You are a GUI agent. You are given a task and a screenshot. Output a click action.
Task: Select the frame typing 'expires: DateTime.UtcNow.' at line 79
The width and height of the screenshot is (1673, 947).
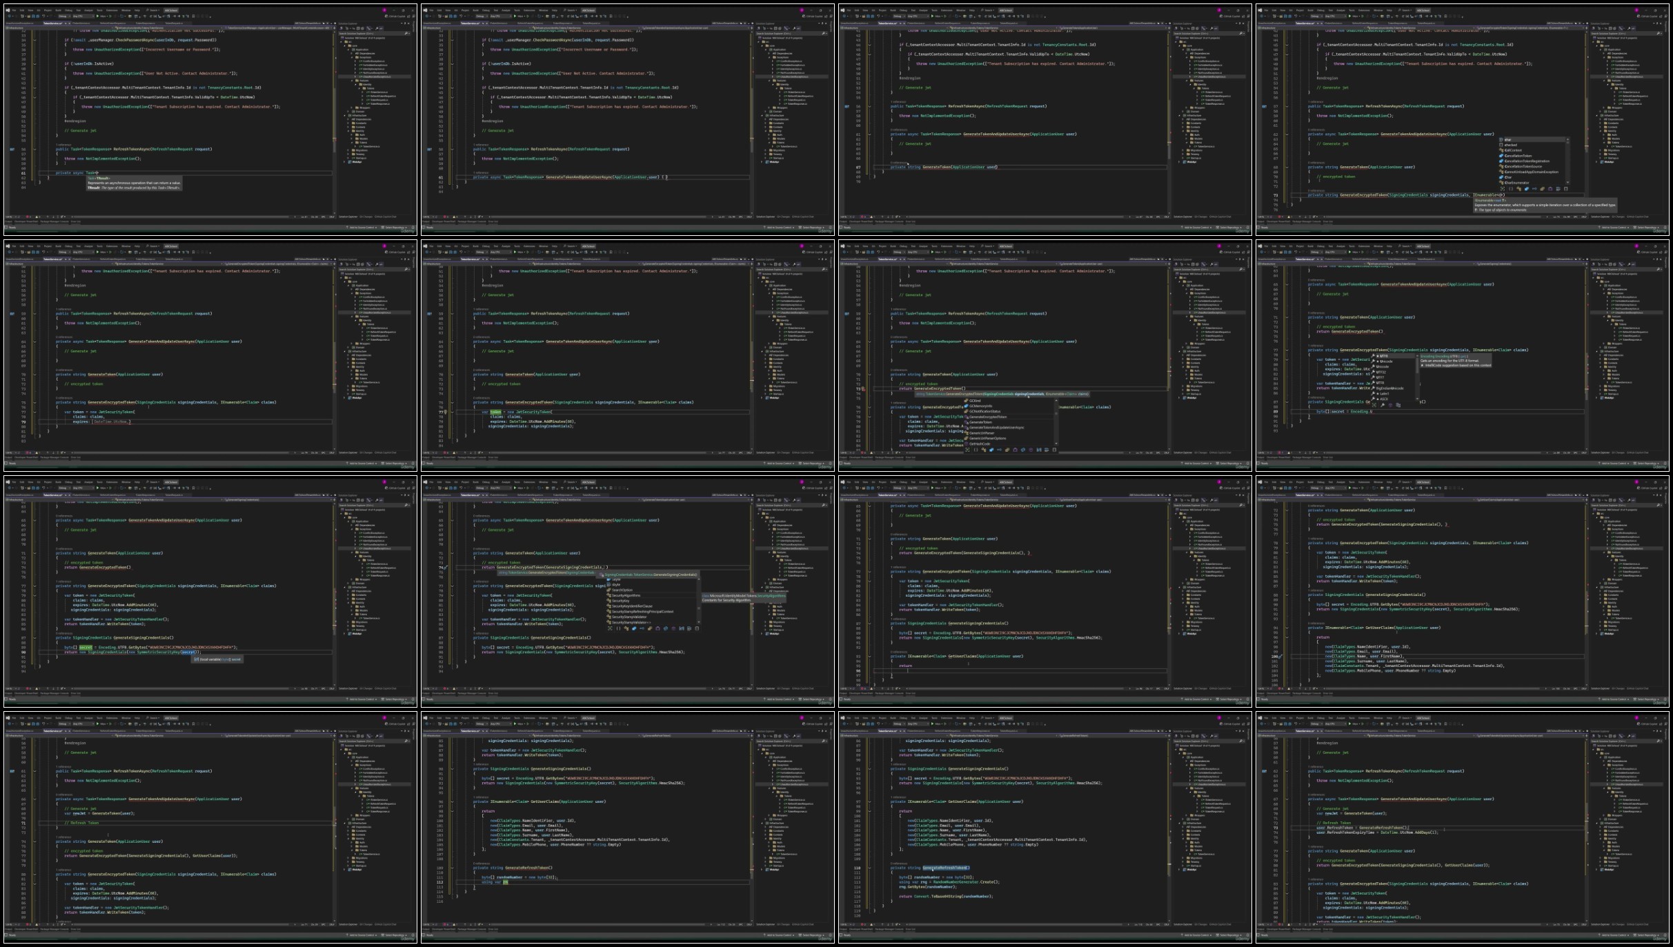(210, 356)
